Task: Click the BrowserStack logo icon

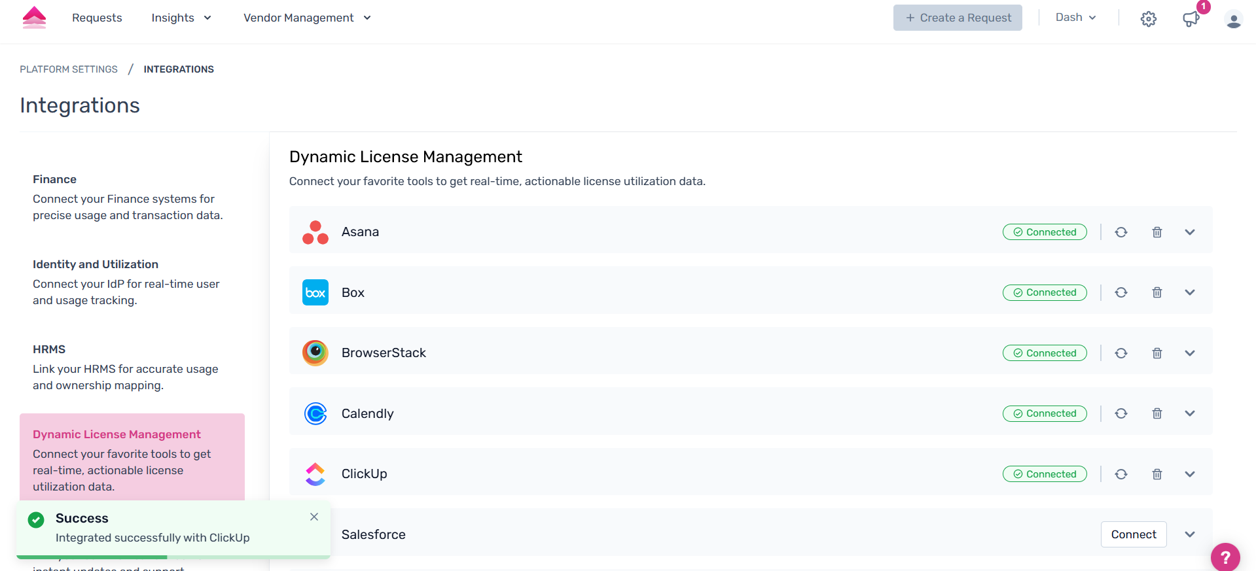Action: click(315, 353)
